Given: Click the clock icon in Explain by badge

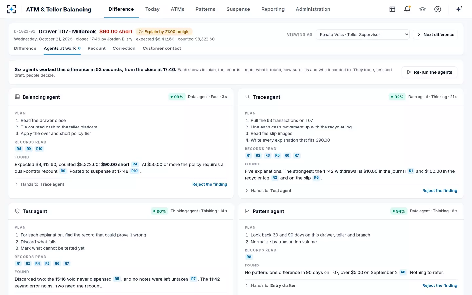Looking at the screenshot, I should (x=141, y=32).
